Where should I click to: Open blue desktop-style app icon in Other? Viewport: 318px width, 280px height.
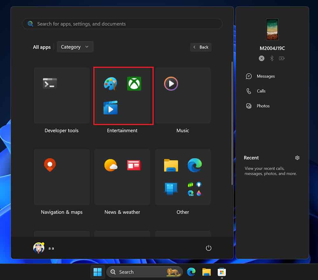(x=171, y=188)
